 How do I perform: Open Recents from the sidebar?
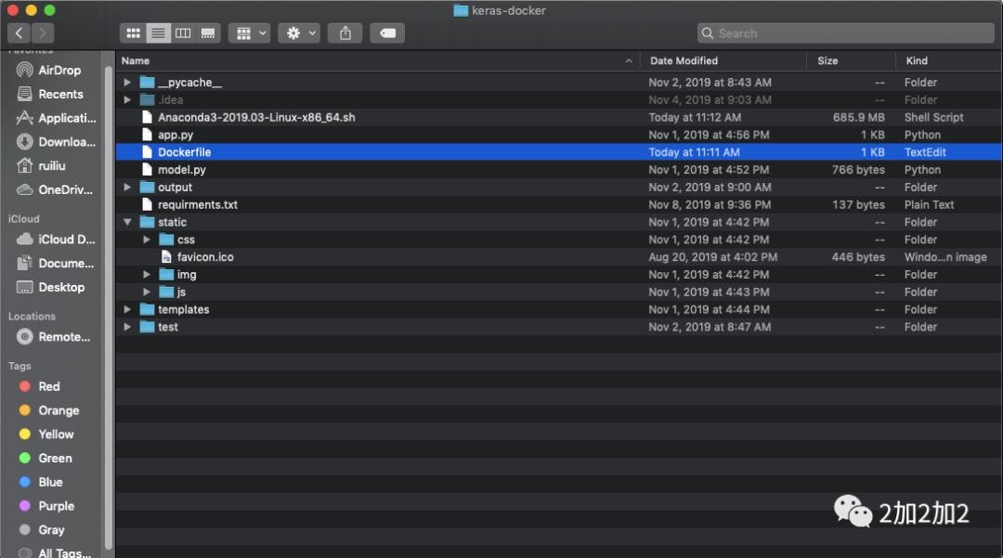[58, 94]
